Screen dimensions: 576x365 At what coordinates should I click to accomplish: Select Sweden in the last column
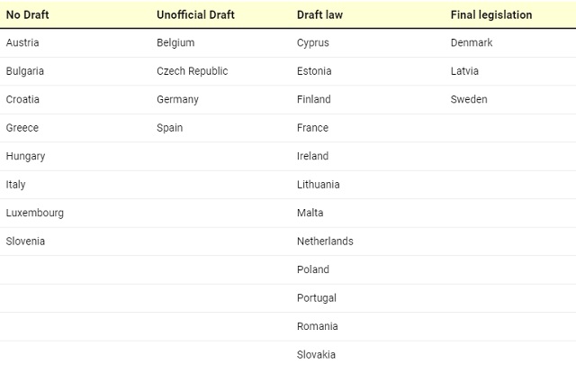(x=469, y=100)
